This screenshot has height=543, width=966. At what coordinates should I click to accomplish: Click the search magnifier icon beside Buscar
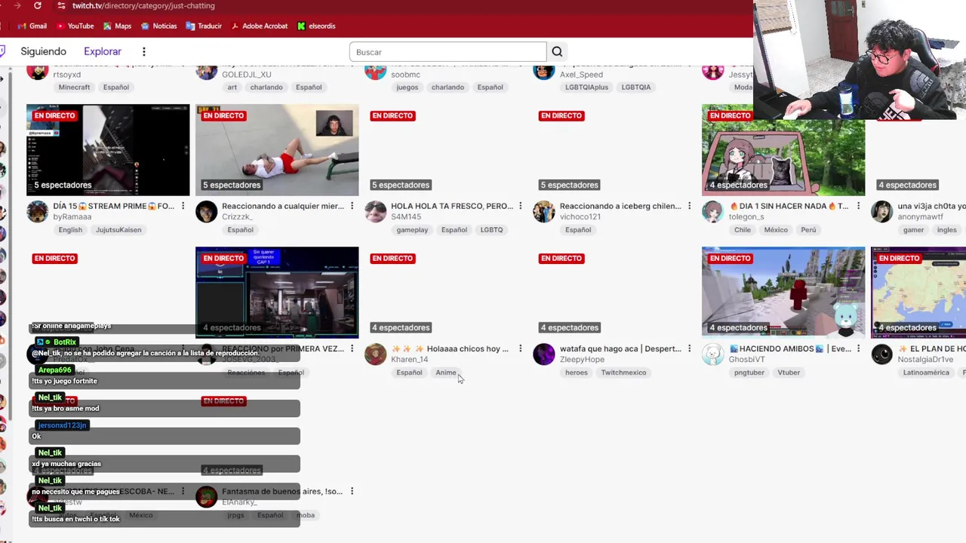[557, 52]
